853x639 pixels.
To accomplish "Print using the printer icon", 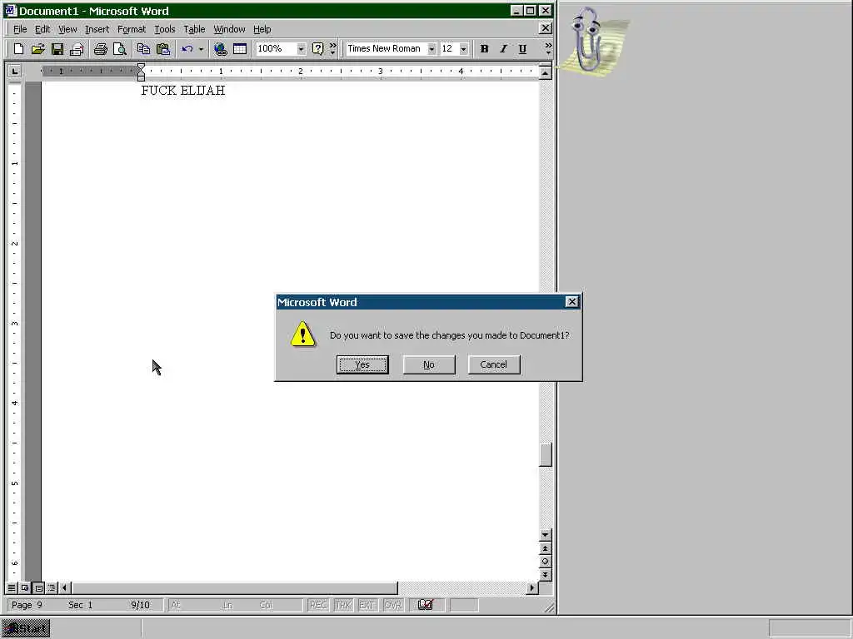I will [101, 49].
